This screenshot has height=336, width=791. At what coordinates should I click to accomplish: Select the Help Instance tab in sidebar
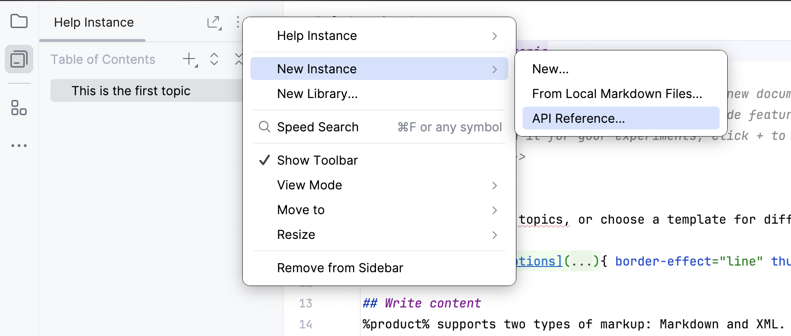point(94,22)
